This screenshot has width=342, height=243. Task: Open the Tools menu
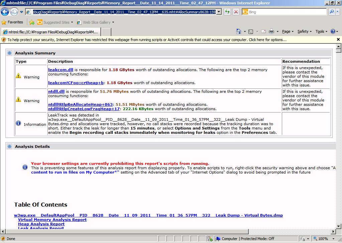(322, 31)
